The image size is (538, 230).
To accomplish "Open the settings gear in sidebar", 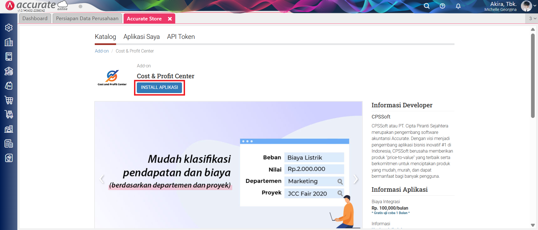I will click(9, 28).
